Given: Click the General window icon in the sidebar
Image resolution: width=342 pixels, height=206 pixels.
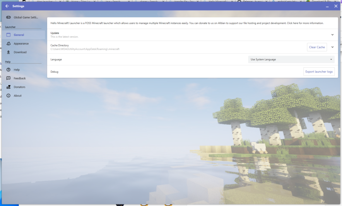Looking at the screenshot, I should (9, 35).
